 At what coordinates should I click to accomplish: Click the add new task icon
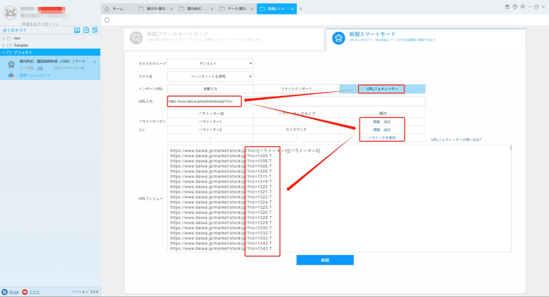coord(86,30)
